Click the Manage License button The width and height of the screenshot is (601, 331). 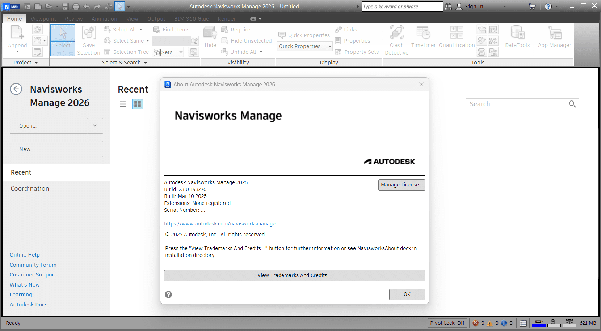(x=402, y=185)
